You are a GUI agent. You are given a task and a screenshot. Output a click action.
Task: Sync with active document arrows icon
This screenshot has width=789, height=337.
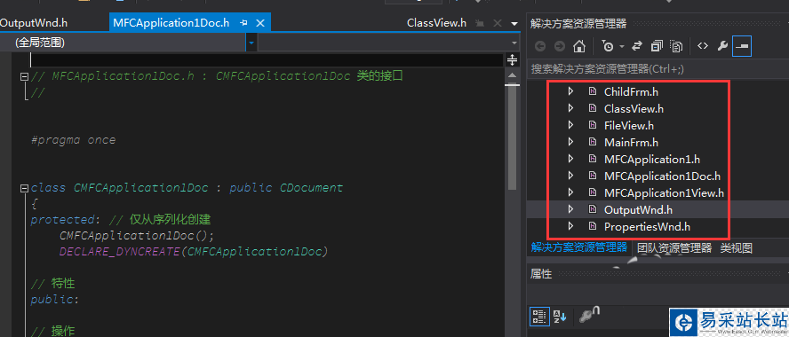[x=637, y=46]
